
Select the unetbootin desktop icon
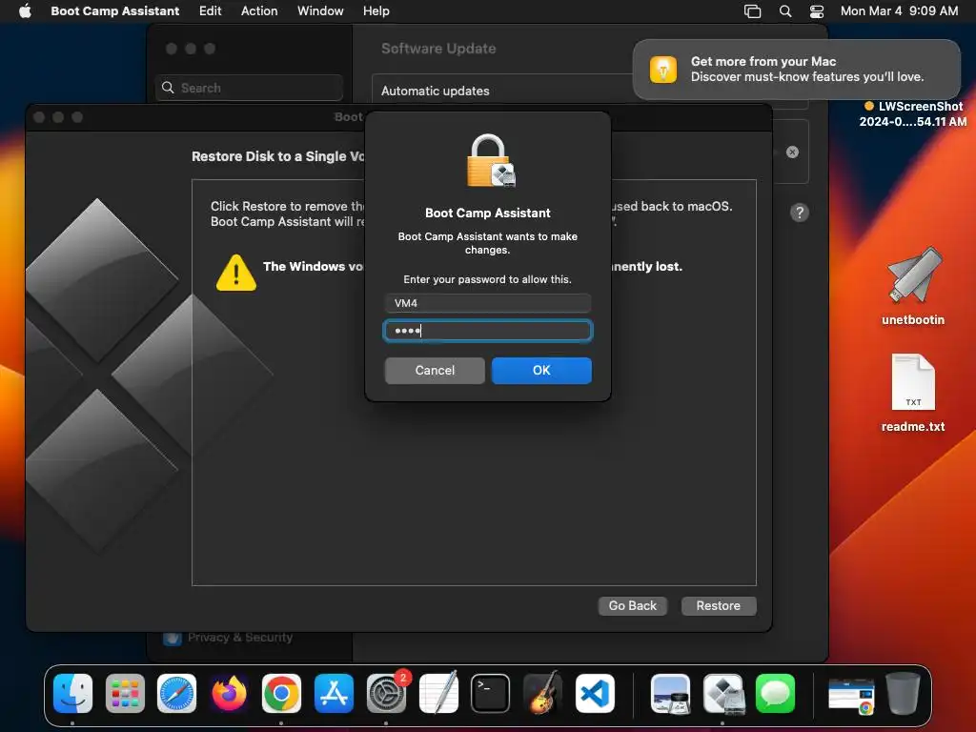pos(913,286)
